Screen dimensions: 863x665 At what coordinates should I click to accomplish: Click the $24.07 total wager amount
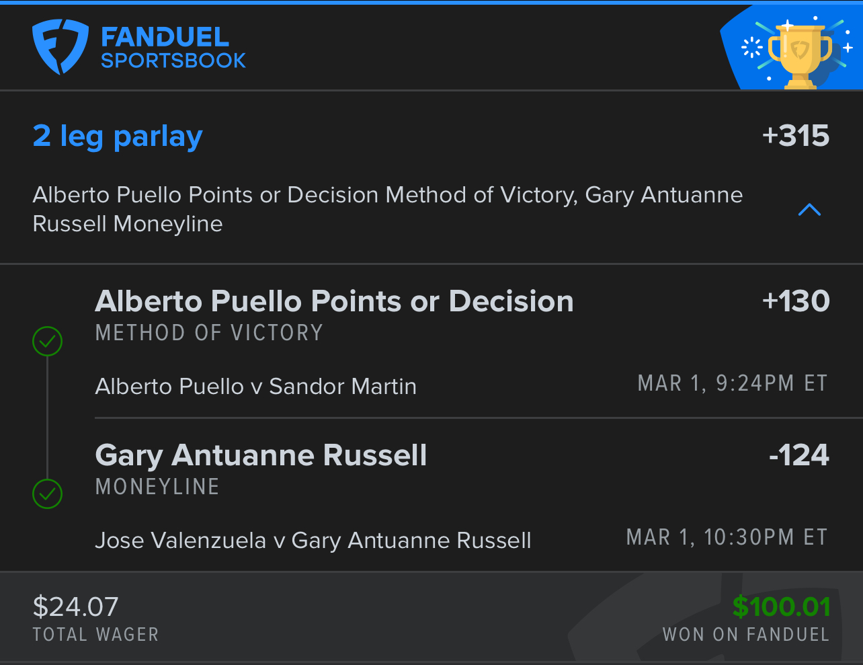click(75, 607)
